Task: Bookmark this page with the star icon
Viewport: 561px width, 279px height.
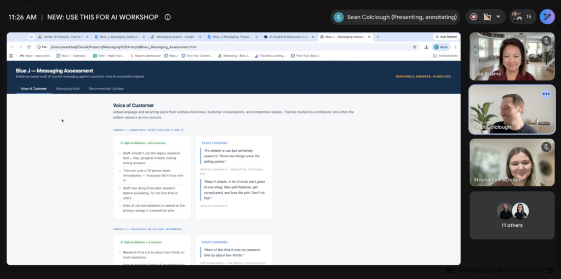Action: point(414,47)
